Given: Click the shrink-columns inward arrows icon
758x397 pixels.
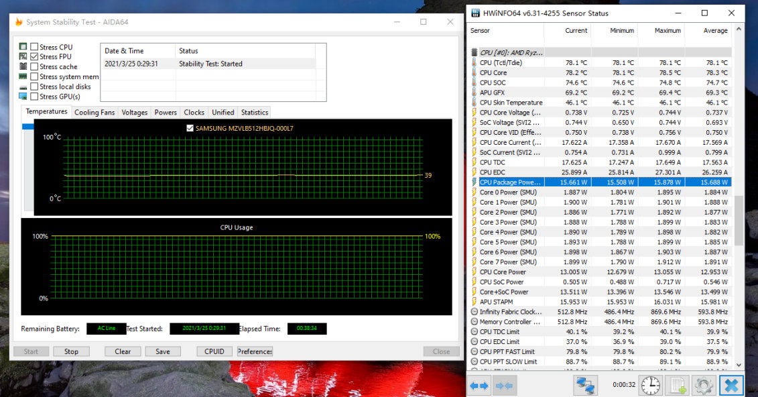Looking at the screenshot, I should pyautogui.click(x=505, y=386).
